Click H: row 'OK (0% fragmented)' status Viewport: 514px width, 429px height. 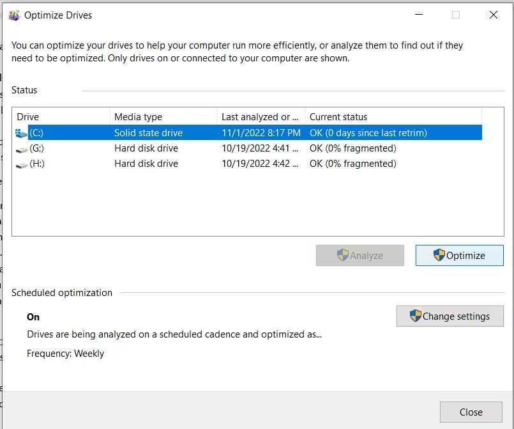(x=352, y=164)
